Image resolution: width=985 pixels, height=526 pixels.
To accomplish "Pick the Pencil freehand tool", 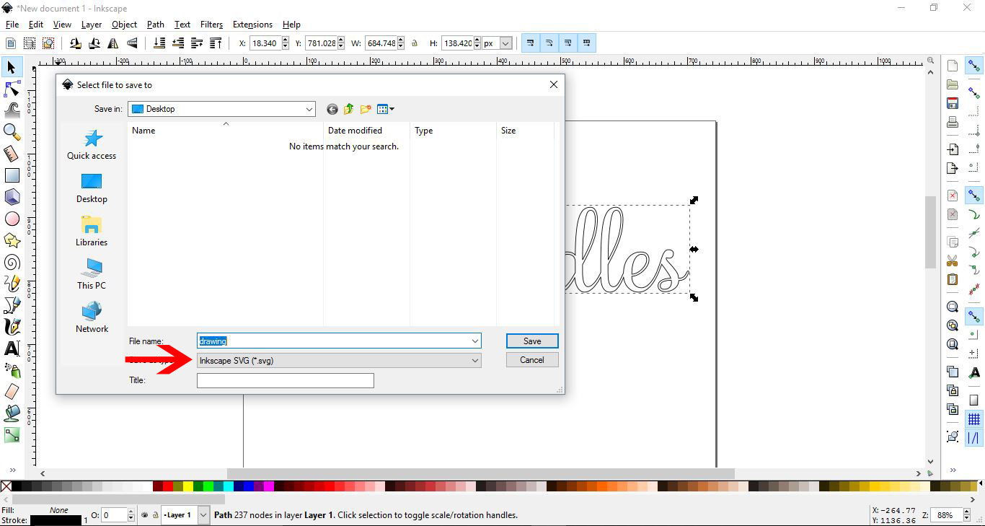I will click(x=12, y=284).
